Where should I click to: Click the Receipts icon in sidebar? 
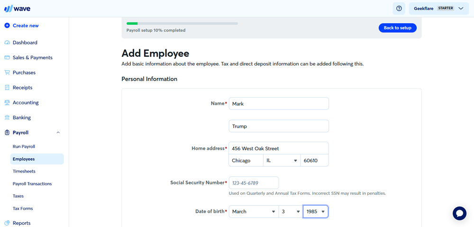click(x=7, y=88)
